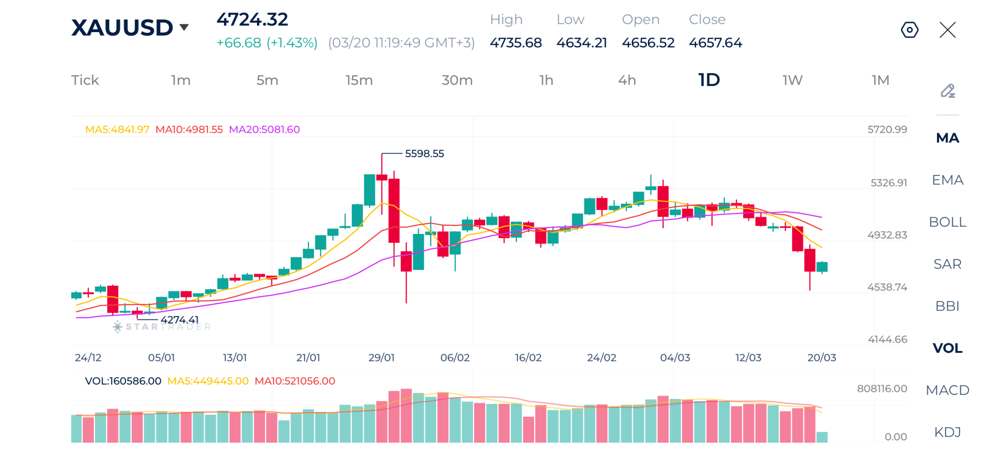Click the MA20 legend value label

tap(264, 129)
